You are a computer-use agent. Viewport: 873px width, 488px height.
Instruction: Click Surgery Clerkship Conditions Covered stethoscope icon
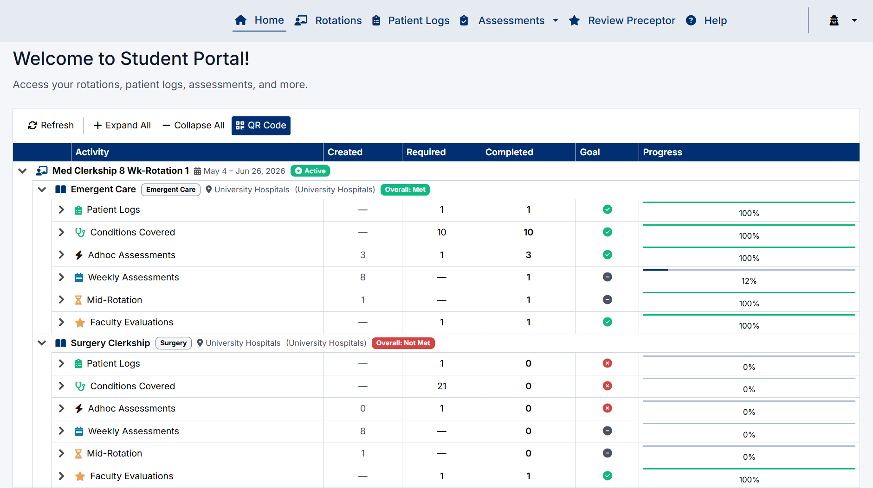(x=80, y=386)
